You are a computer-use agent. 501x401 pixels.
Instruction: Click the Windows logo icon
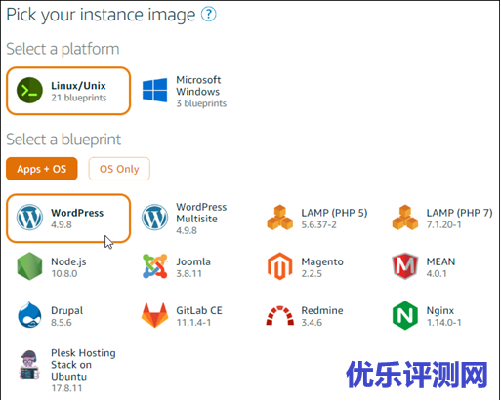click(x=155, y=90)
